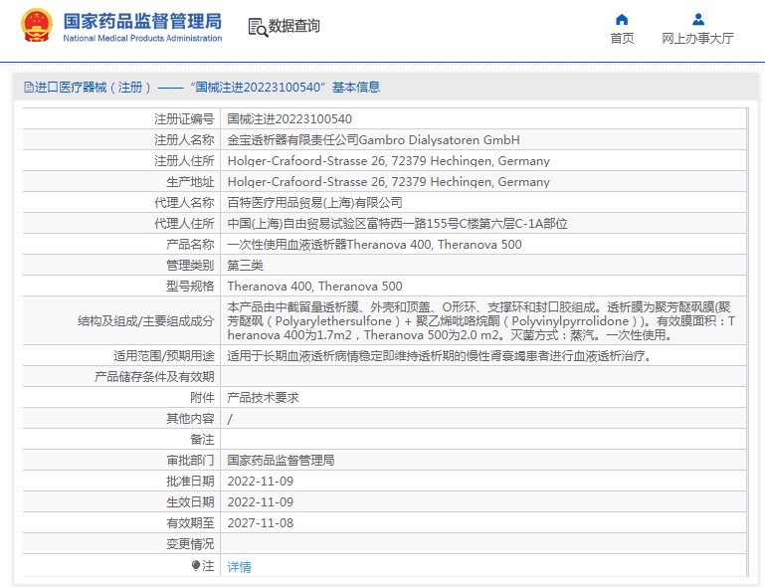Click the 注册人名称 row label
The height and width of the screenshot is (587, 765).
tap(184, 140)
